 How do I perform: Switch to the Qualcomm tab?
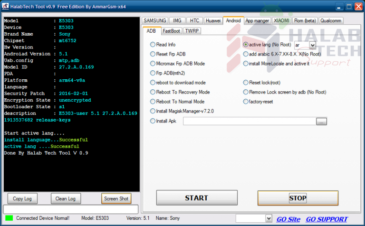point(331,21)
